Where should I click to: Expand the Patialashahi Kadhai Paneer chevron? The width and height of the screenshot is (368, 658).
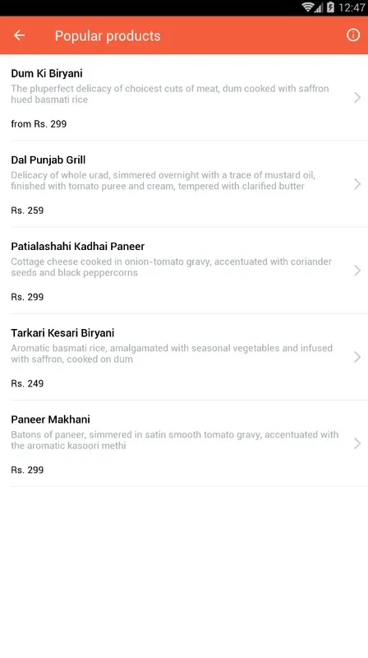(x=357, y=271)
